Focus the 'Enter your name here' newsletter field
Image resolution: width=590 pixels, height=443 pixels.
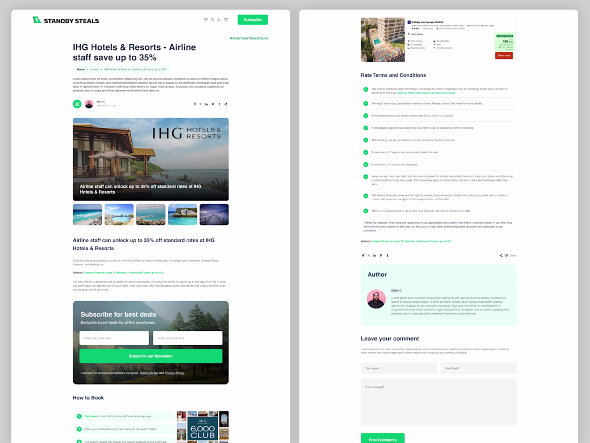tap(114, 338)
